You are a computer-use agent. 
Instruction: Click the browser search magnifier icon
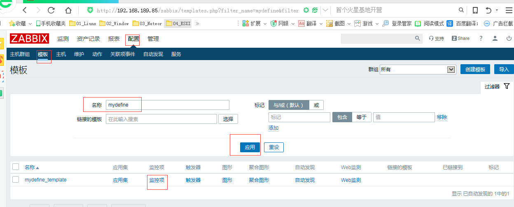click(x=460, y=10)
